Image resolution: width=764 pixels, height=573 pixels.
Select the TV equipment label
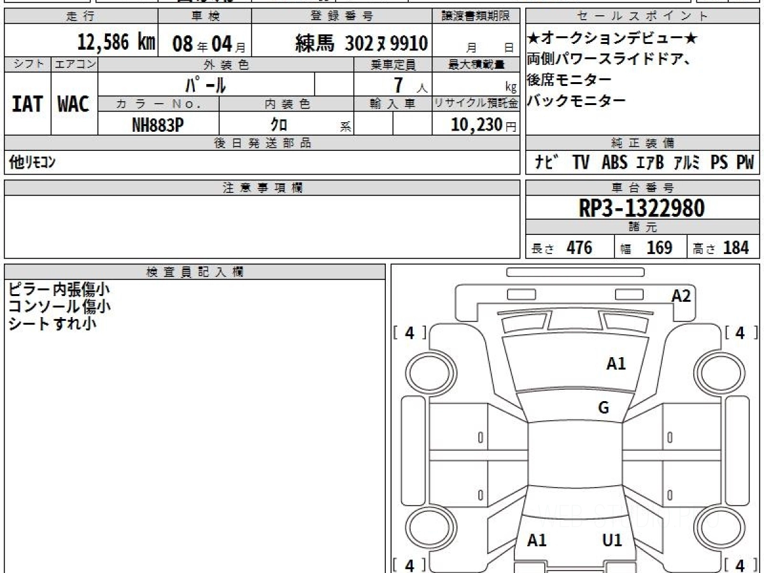click(581, 162)
